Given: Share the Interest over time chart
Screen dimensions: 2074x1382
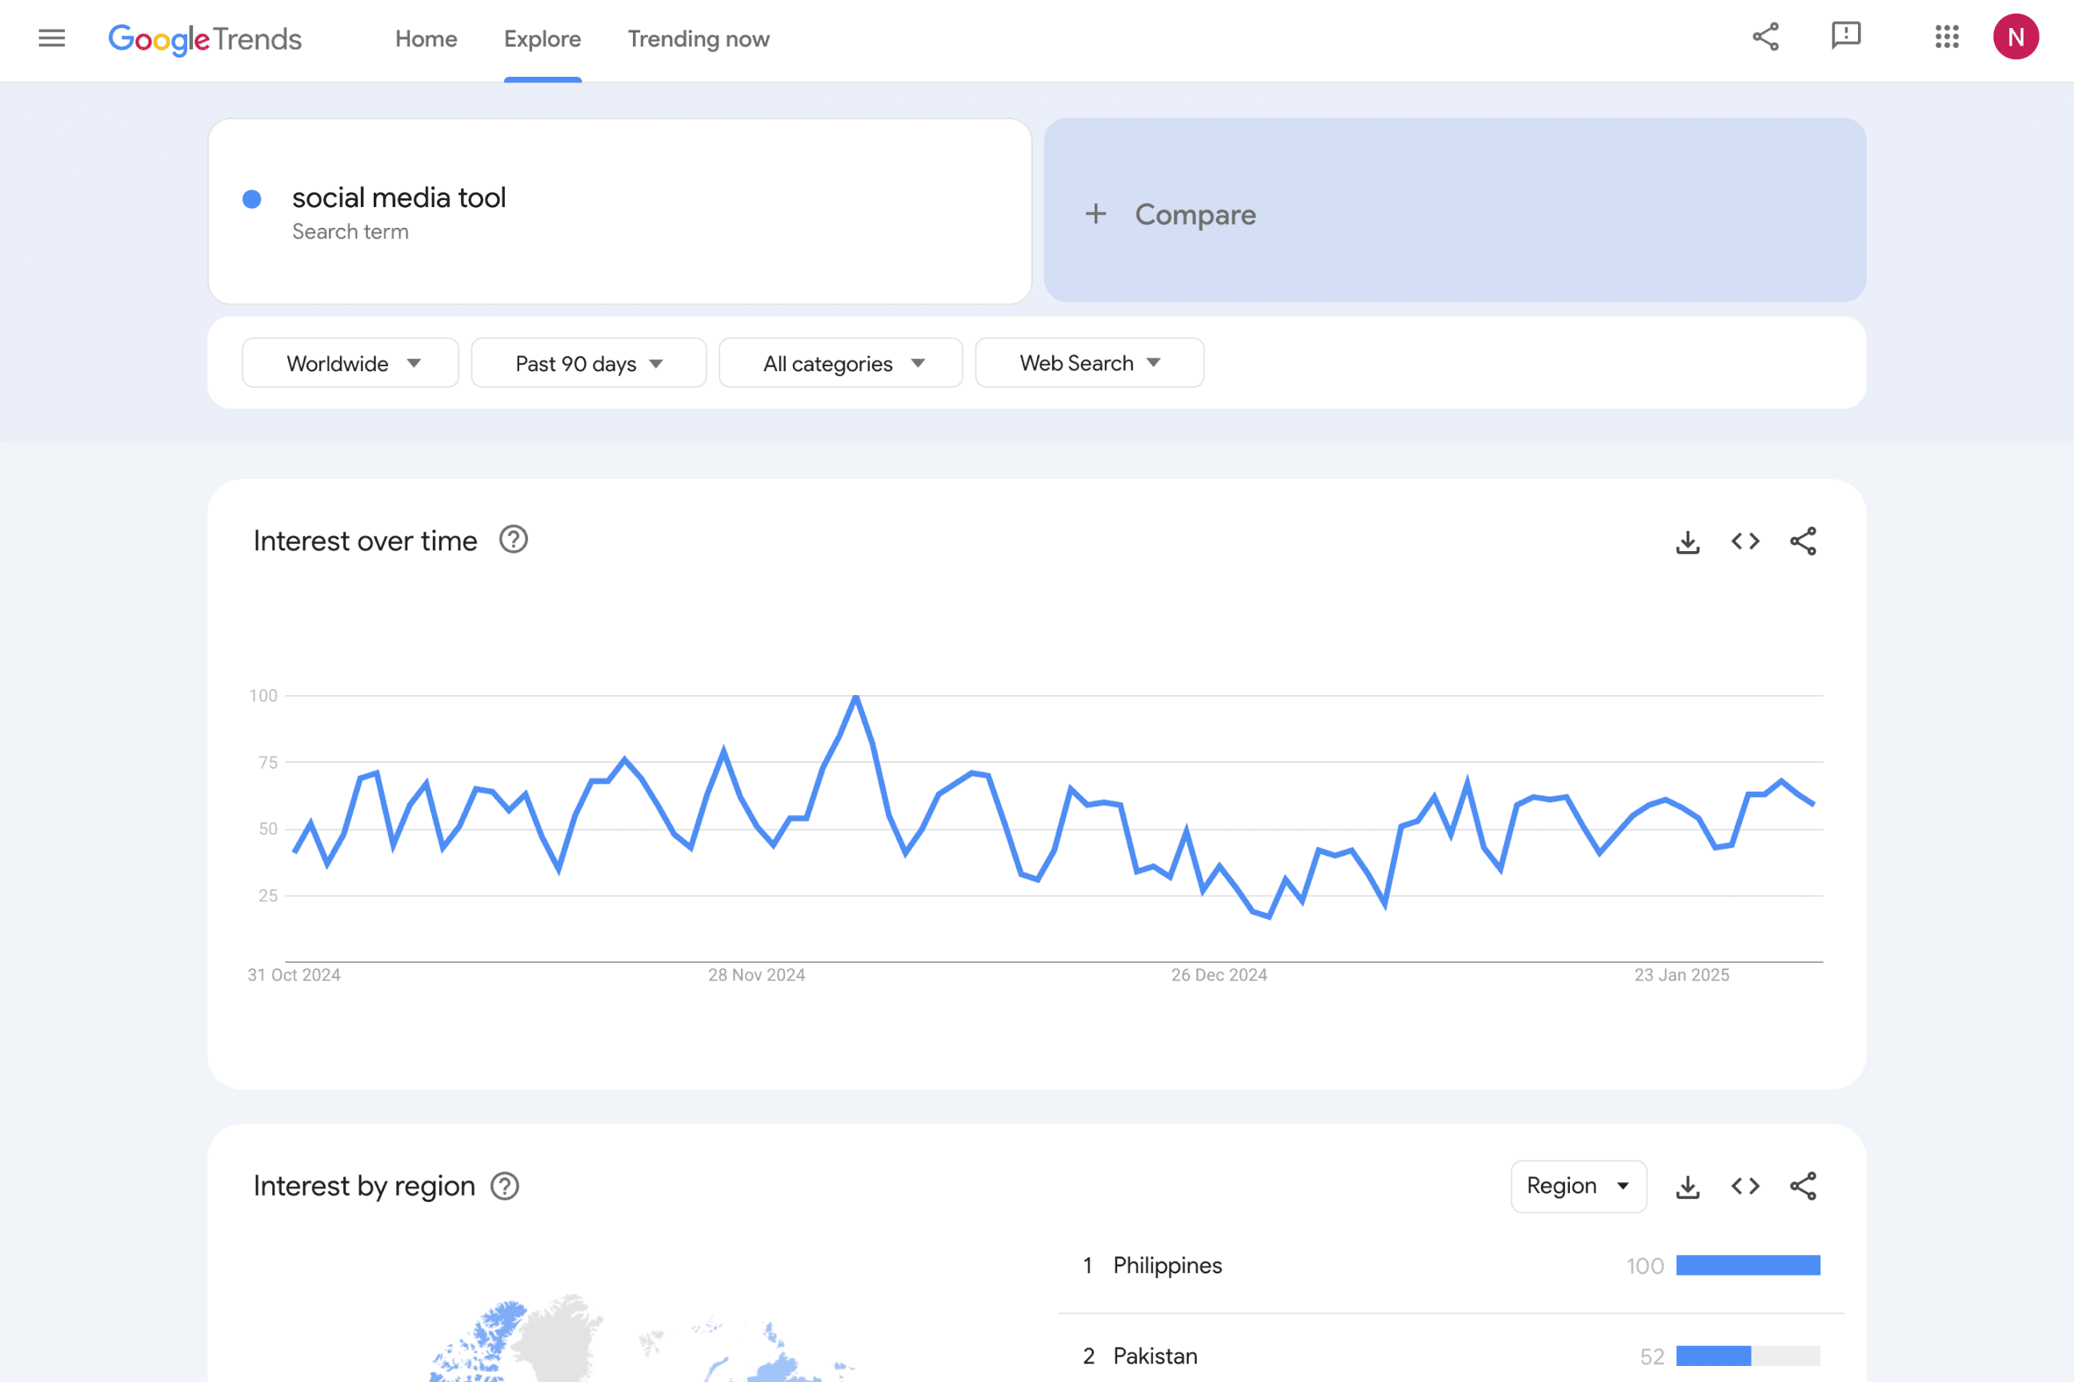Looking at the screenshot, I should click(1803, 541).
